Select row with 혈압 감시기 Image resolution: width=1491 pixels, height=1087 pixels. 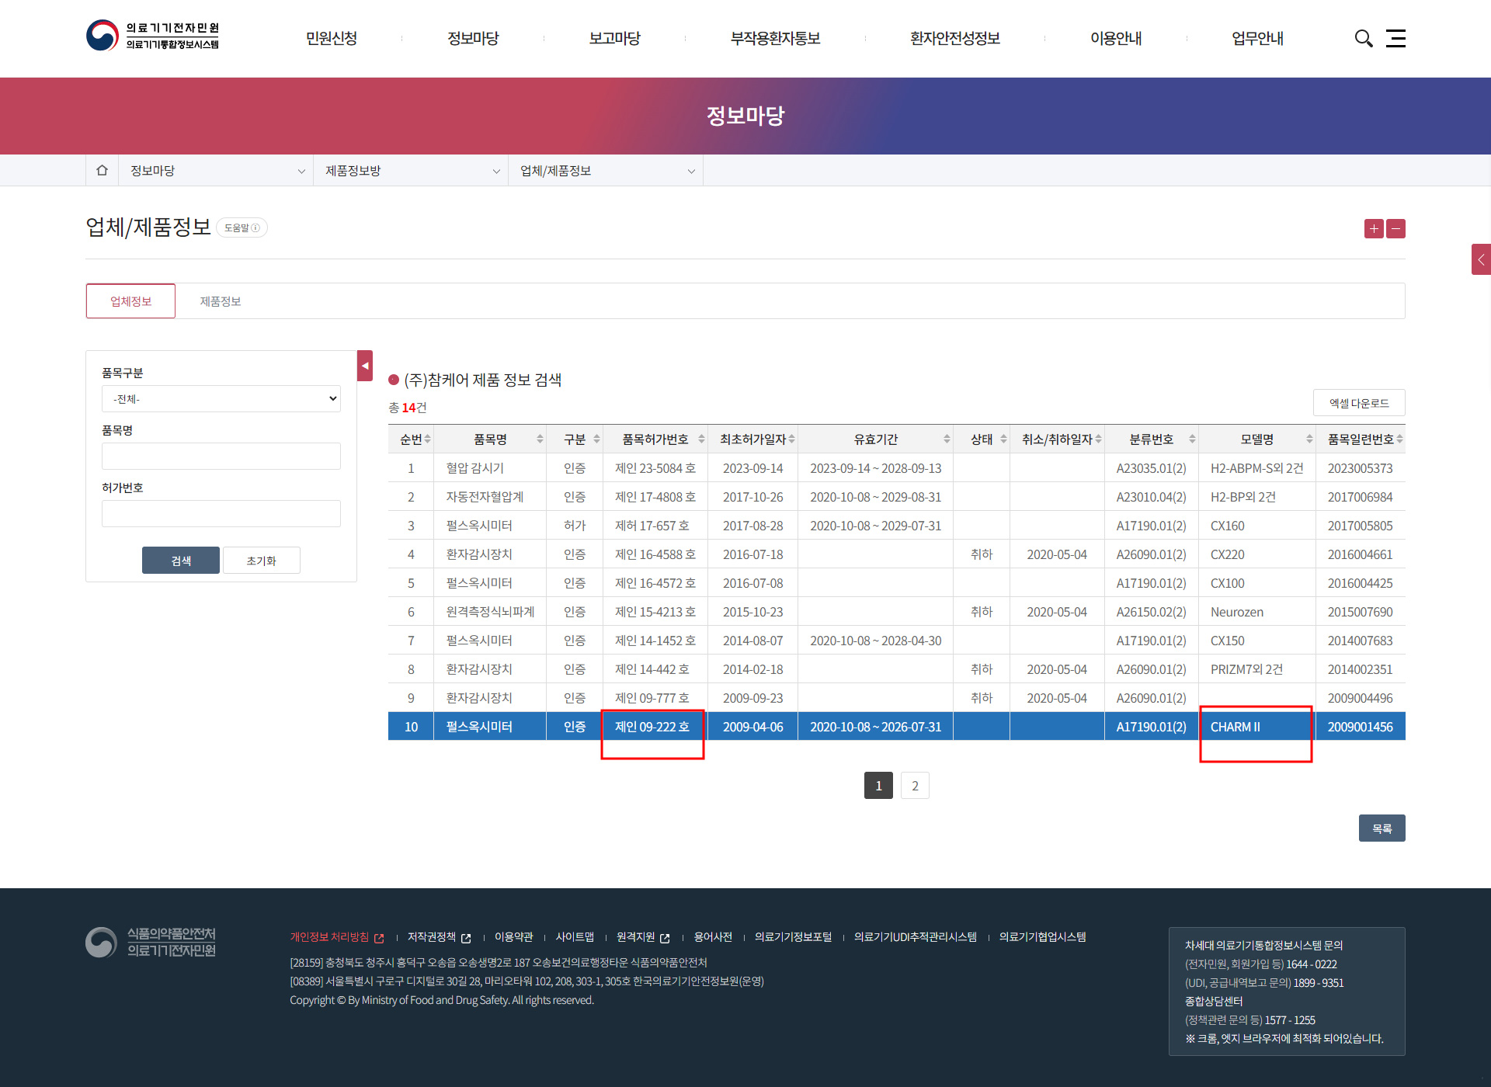pyautogui.click(x=897, y=468)
